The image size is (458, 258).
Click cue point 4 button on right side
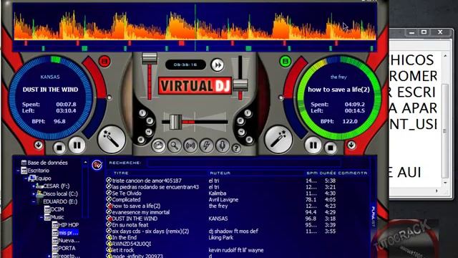point(242,132)
